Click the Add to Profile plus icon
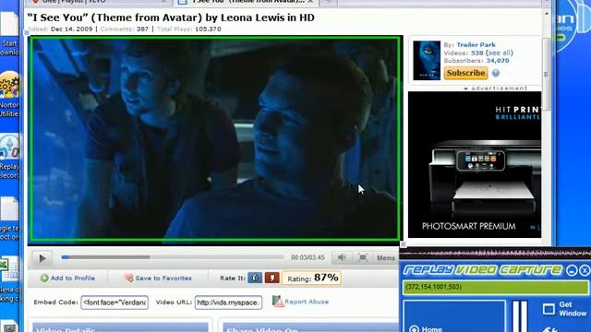 point(44,279)
